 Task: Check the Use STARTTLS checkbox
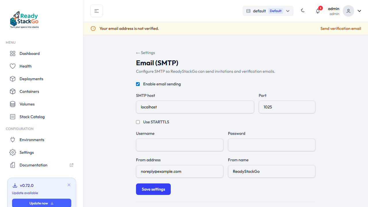[138, 122]
